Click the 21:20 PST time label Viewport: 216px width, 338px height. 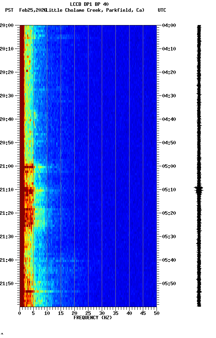click(x=7, y=213)
